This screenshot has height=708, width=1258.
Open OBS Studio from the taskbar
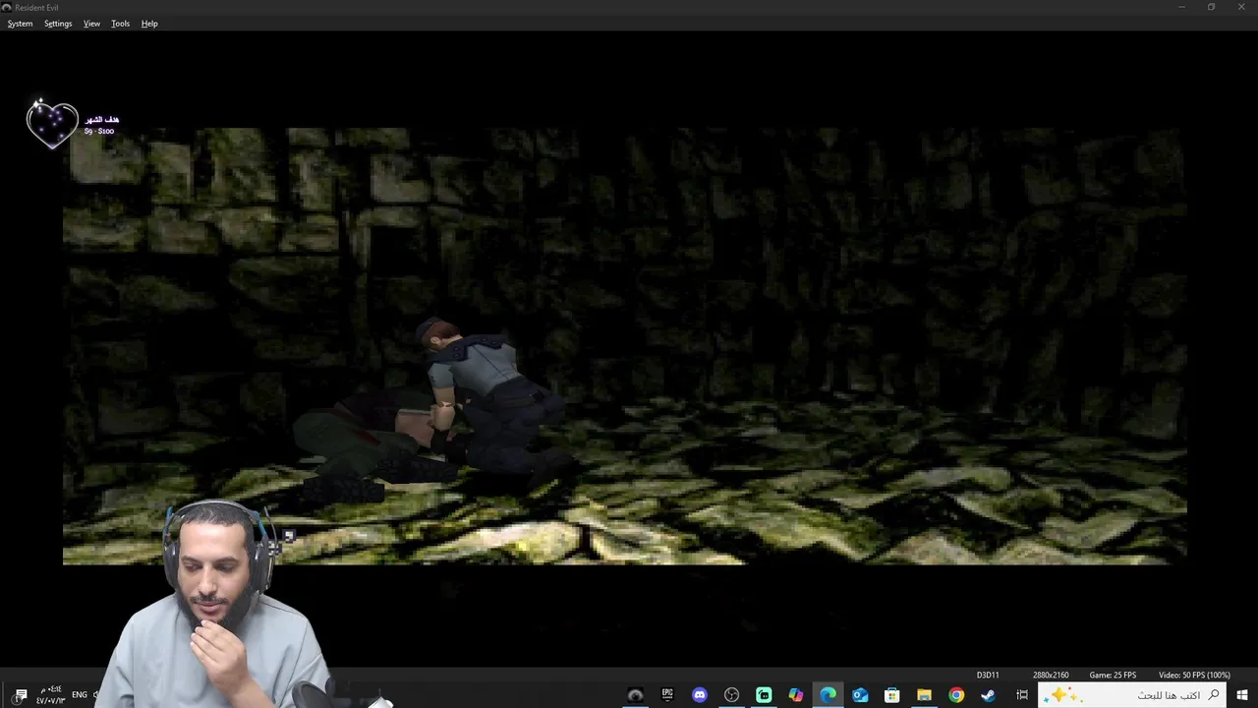pyautogui.click(x=731, y=695)
